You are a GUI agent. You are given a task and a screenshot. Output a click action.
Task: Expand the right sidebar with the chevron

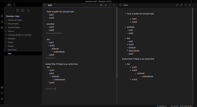195,9
